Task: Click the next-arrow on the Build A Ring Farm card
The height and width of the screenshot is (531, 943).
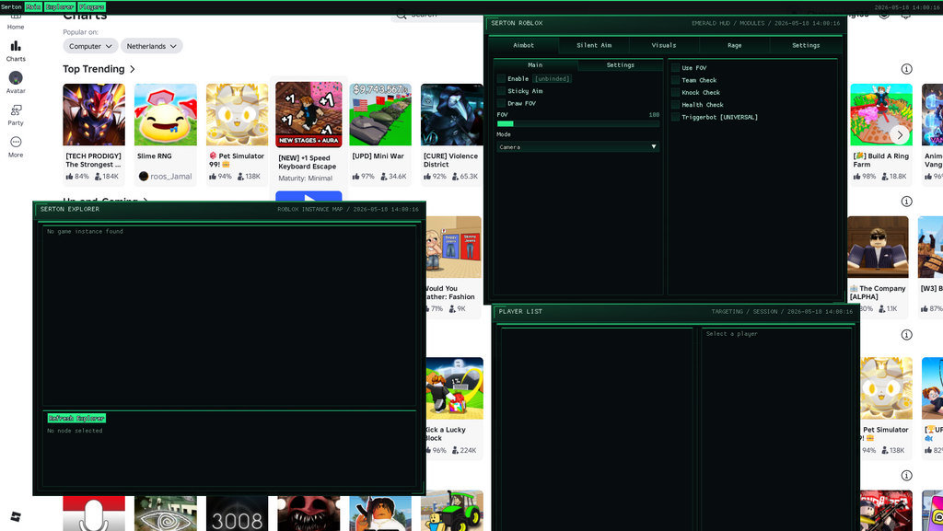Action: (x=900, y=135)
